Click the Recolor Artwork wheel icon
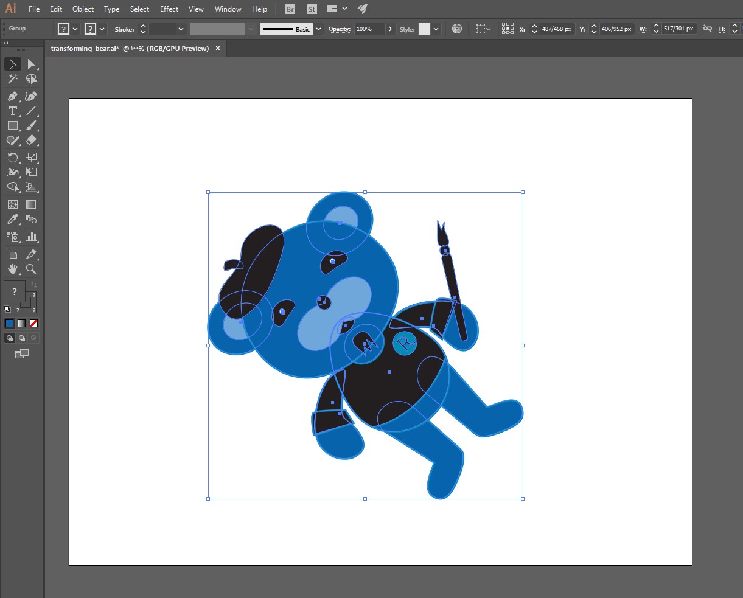 click(x=457, y=29)
